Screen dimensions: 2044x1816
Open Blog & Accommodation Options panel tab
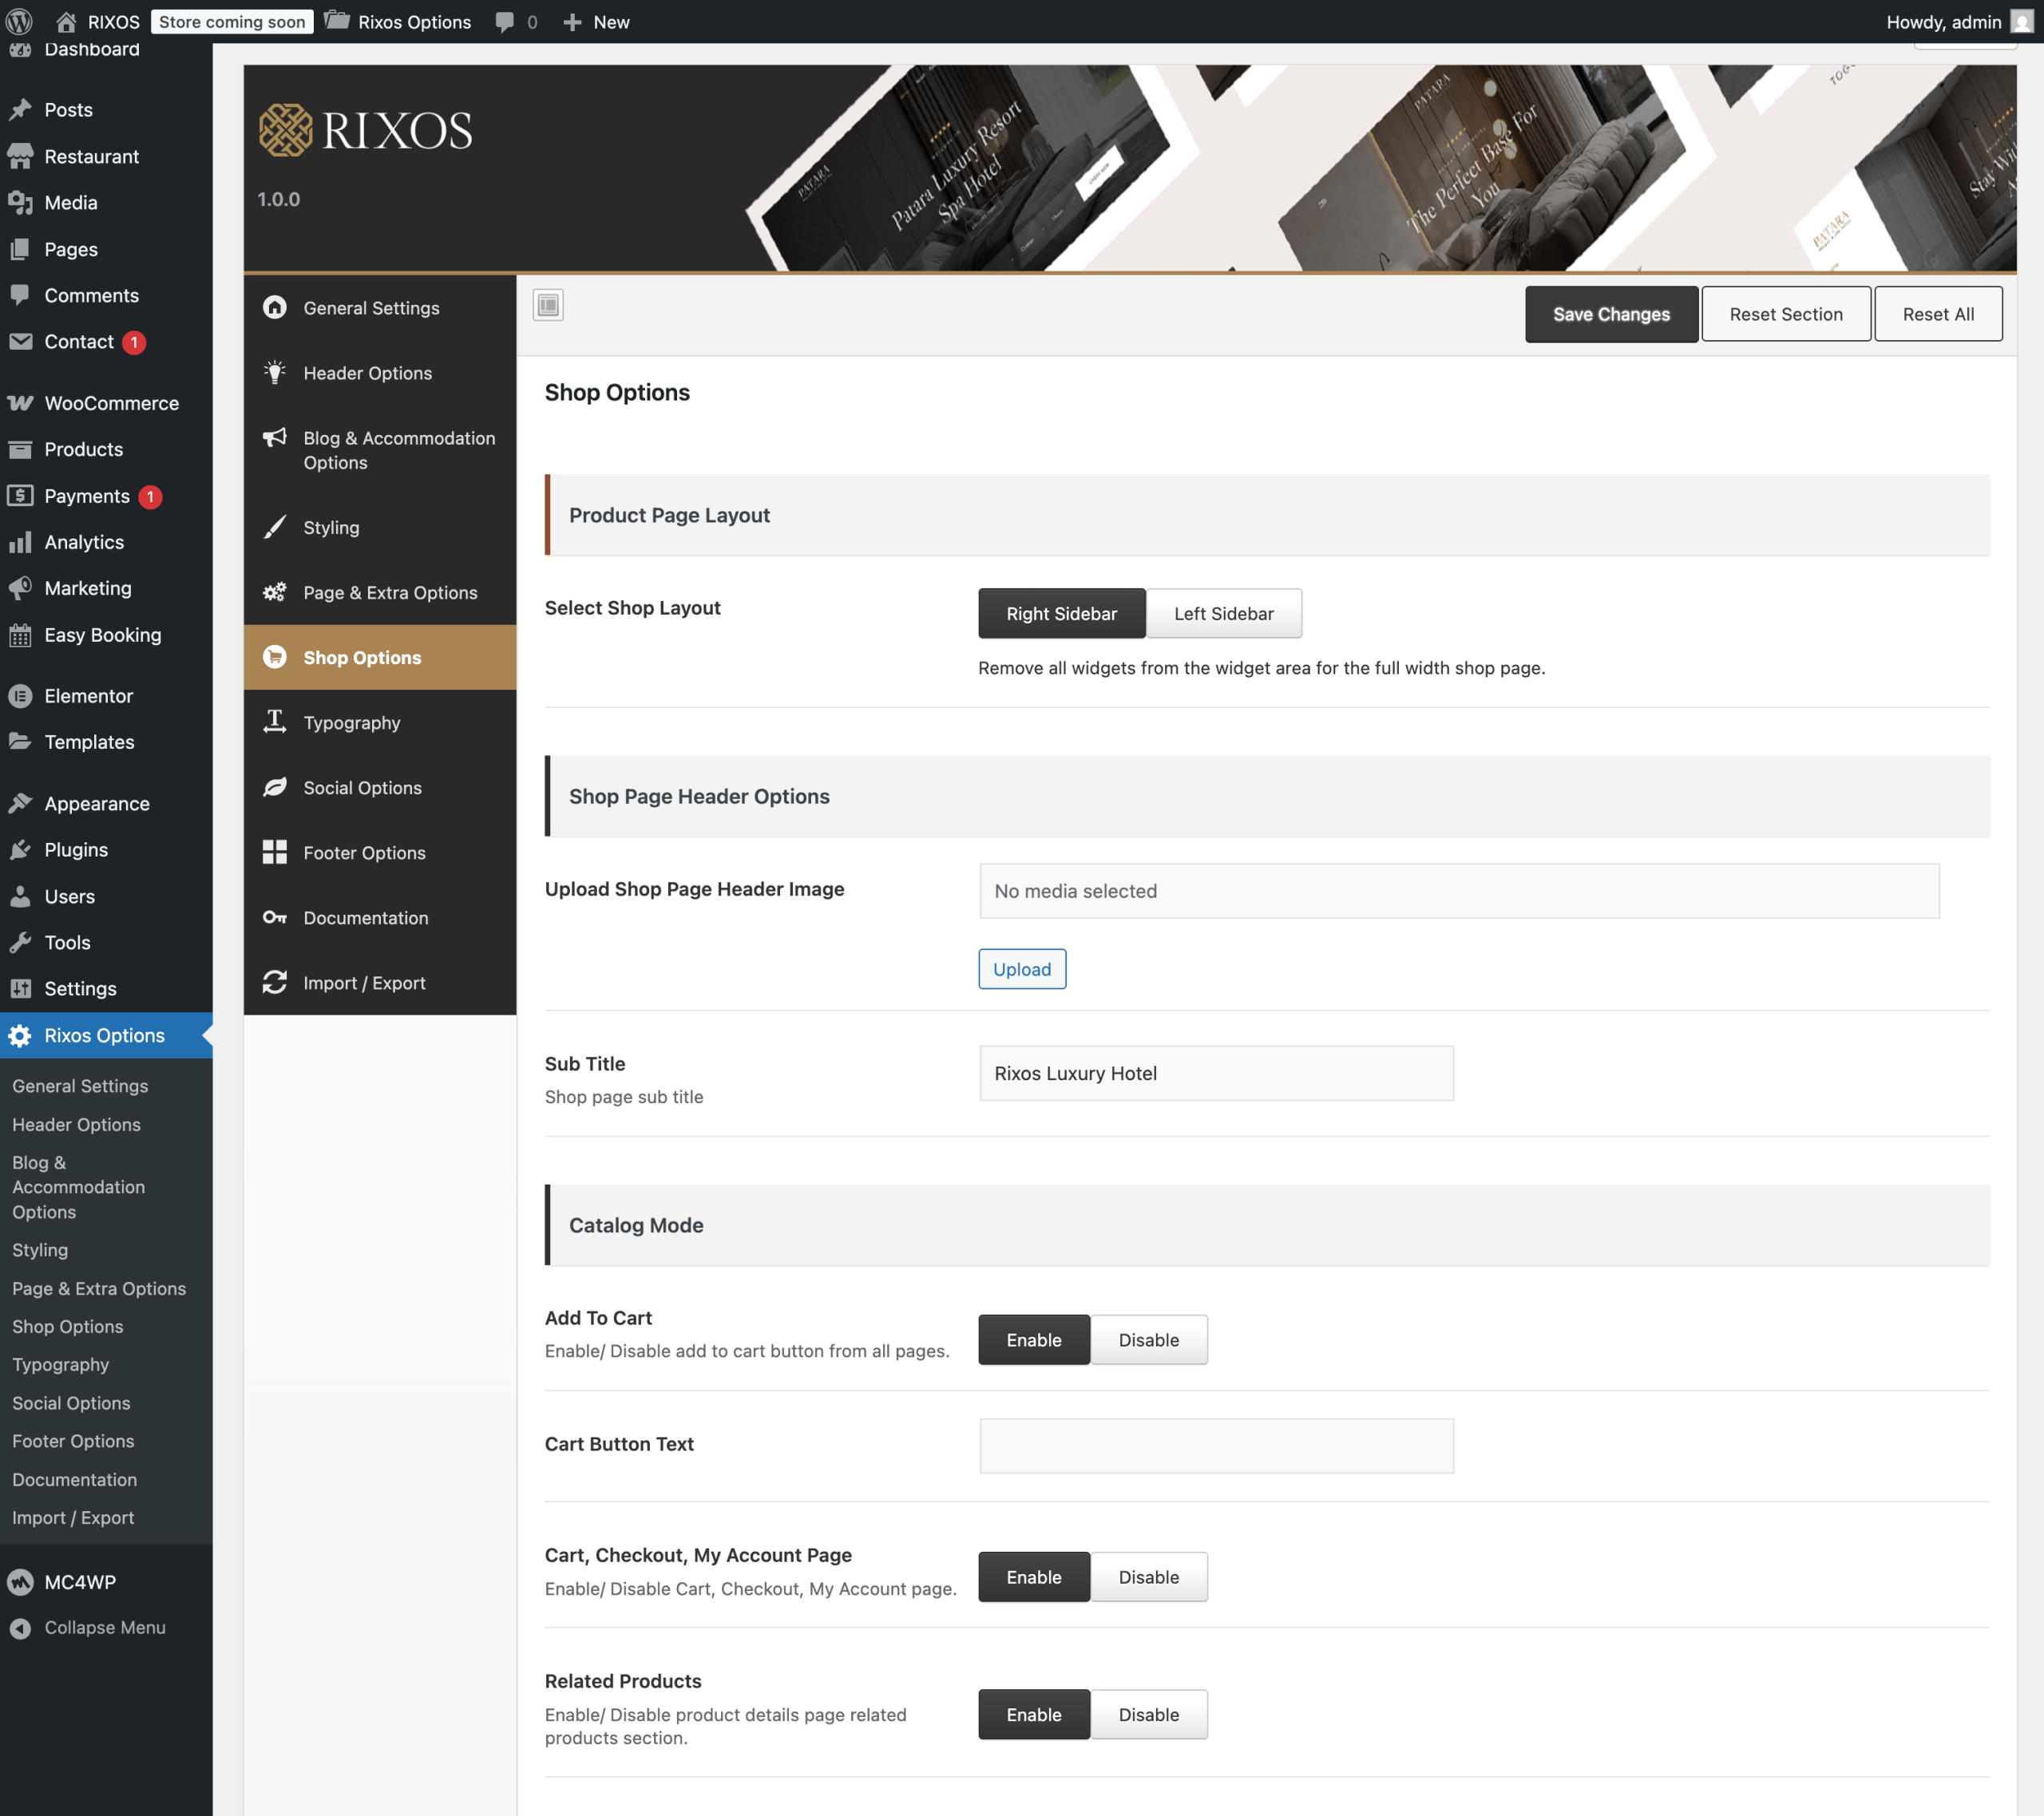point(380,450)
